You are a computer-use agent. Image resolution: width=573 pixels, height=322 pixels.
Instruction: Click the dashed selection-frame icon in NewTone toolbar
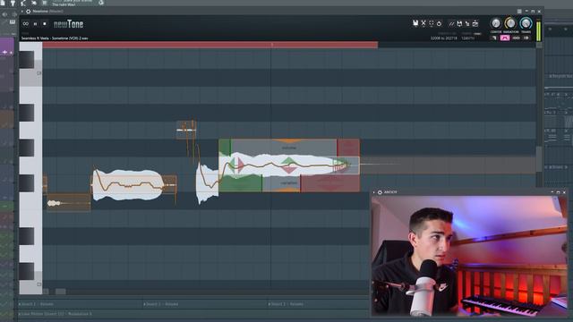432,23
